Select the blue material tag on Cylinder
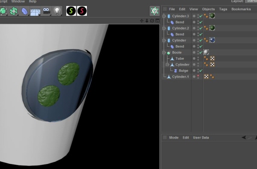Viewport: 257px width, 169px height. [x=212, y=40]
